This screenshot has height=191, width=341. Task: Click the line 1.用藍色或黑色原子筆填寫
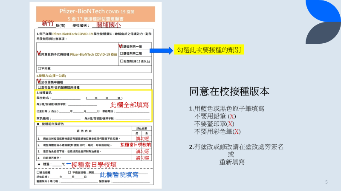click(x=227, y=109)
